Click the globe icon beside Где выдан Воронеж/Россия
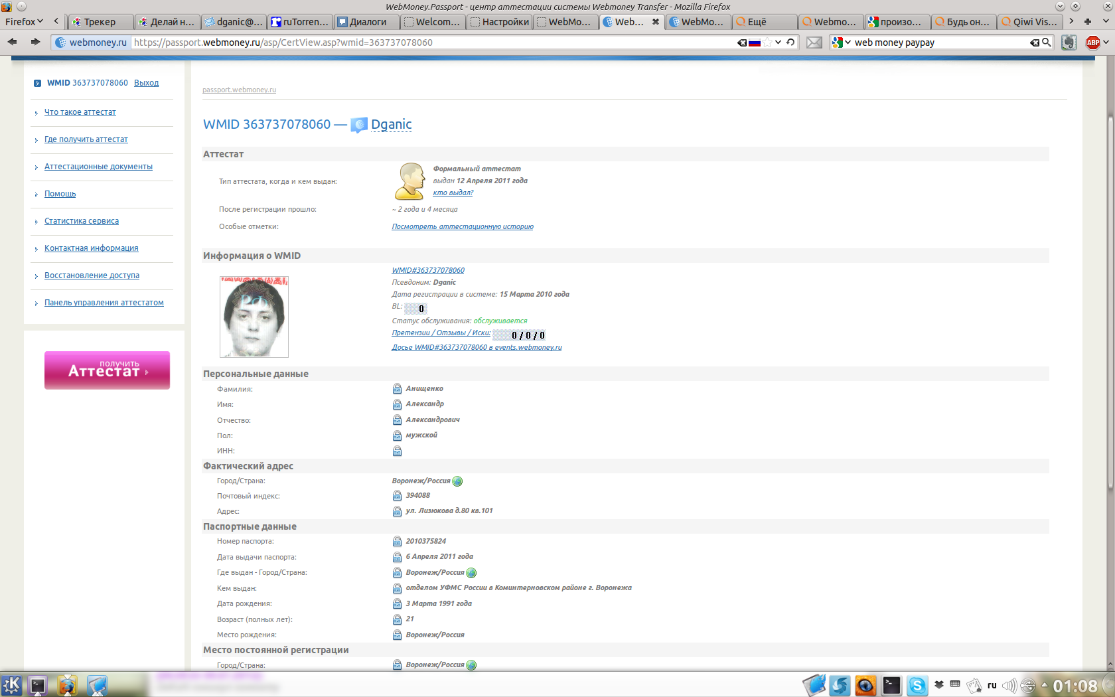The width and height of the screenshot is (1115, 697). [x=471, y=573]
